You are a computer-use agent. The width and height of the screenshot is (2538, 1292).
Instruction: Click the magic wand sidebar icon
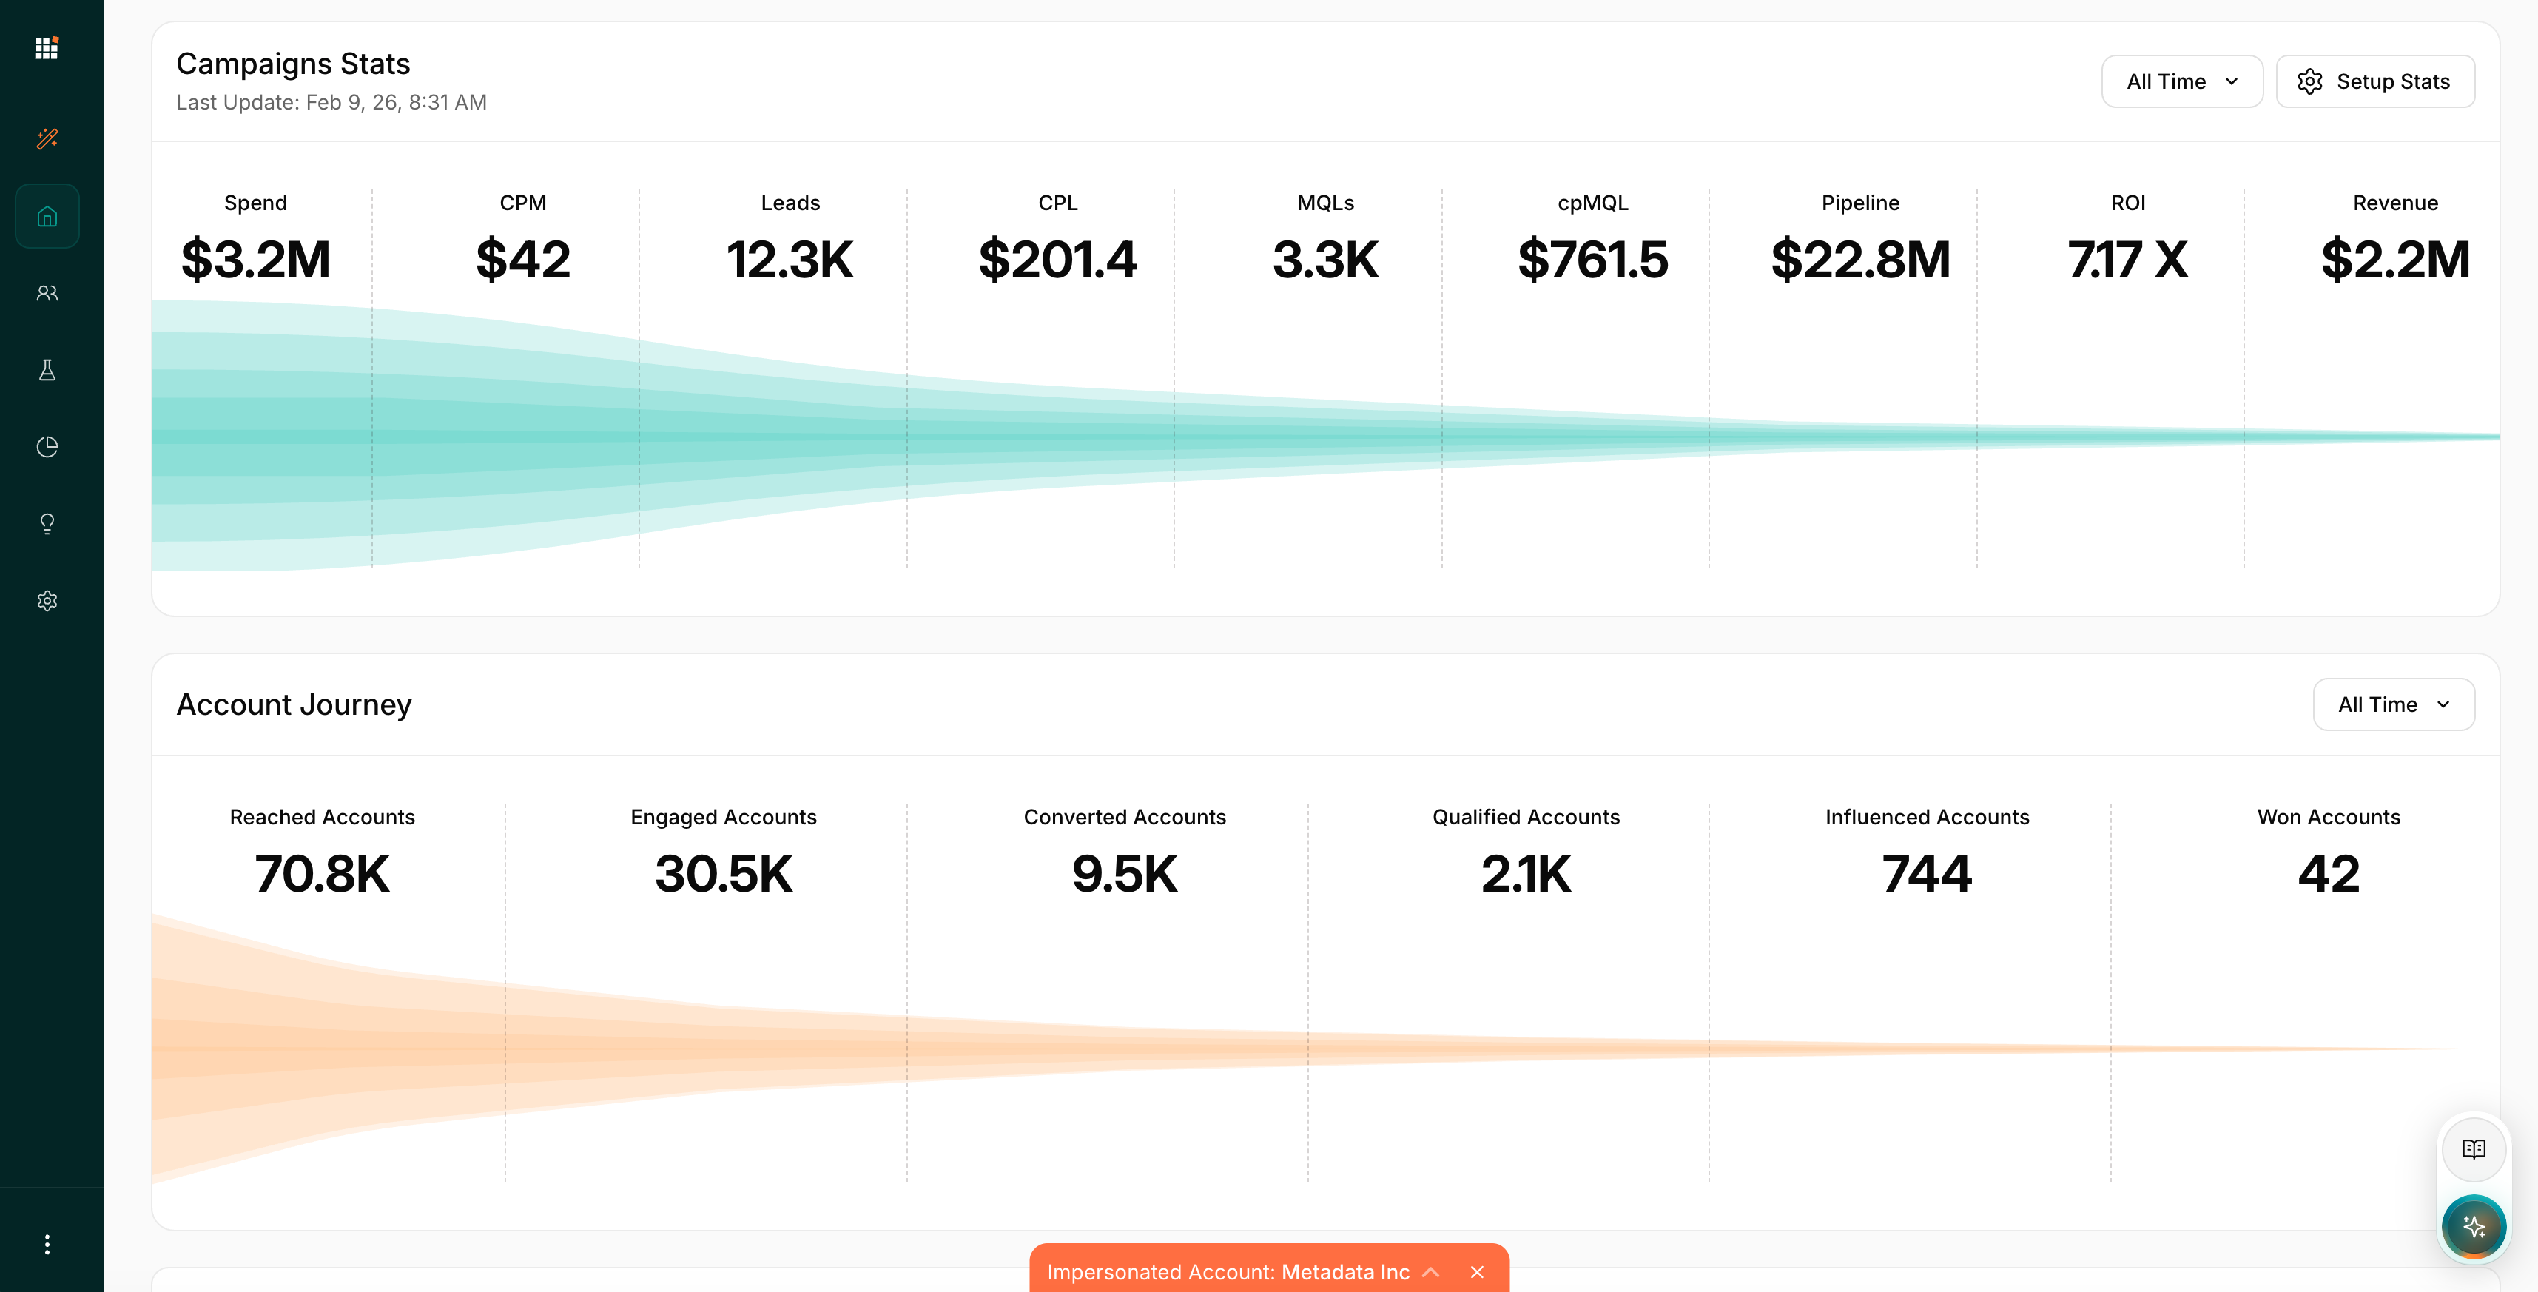[47, 138]
